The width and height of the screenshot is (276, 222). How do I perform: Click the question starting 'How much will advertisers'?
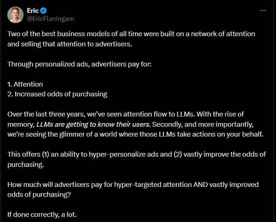[133, 190]
